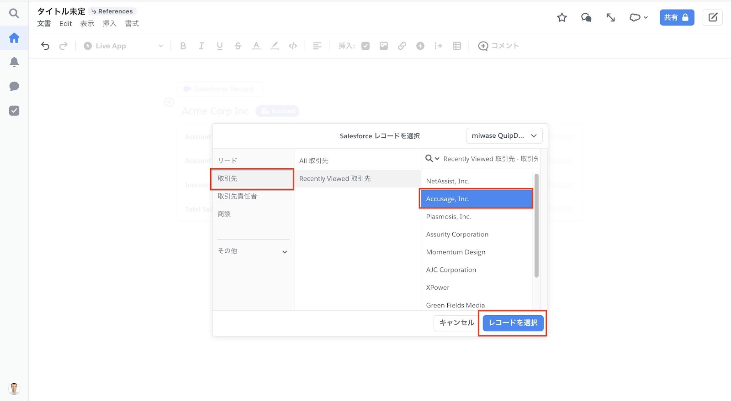Choose Recently Viewed 取引先 list view

[357, 178]
